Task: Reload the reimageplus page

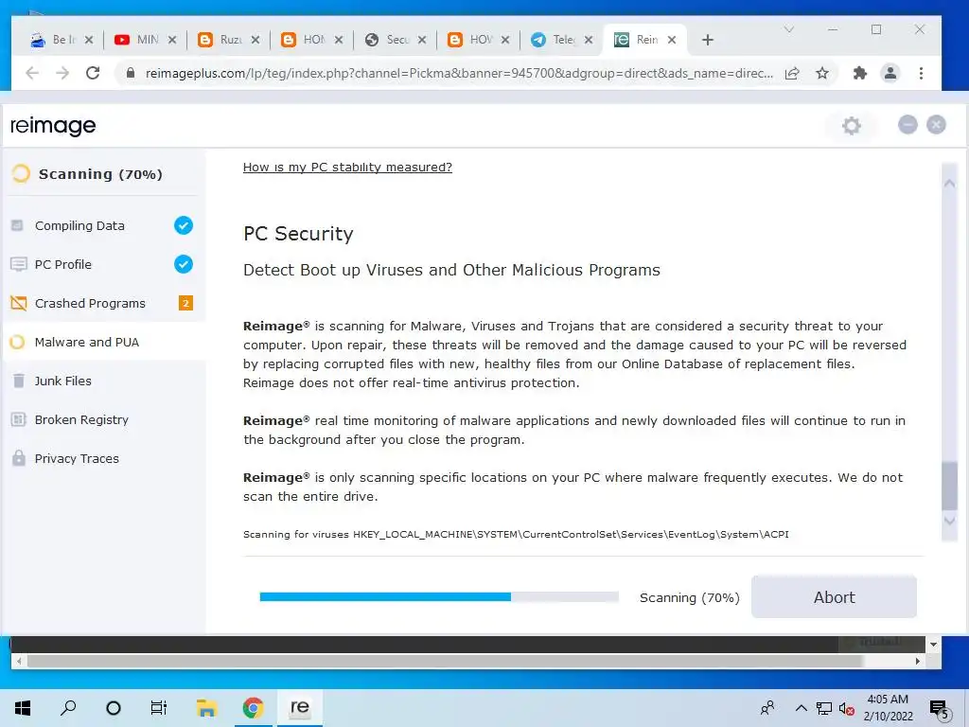Action: 93,73
